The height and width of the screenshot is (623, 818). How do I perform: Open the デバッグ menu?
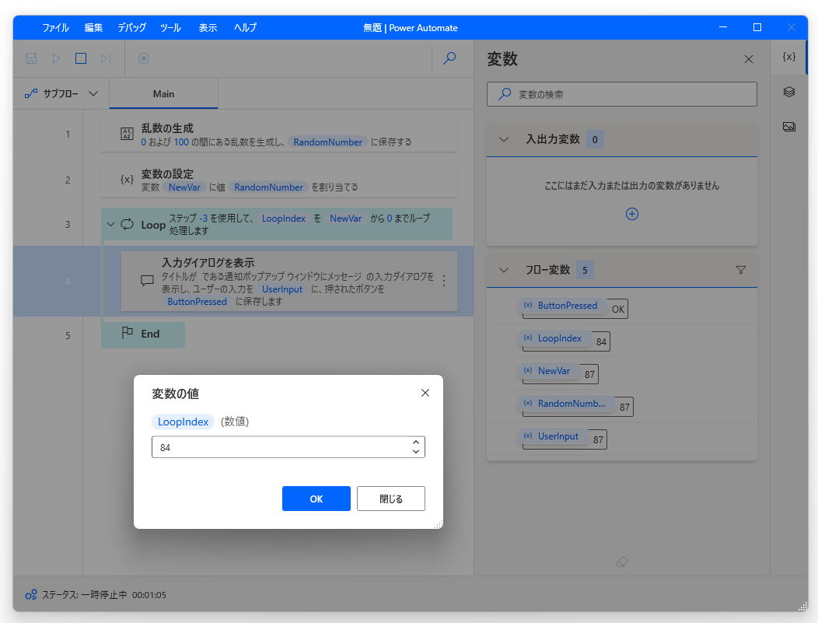131,27
